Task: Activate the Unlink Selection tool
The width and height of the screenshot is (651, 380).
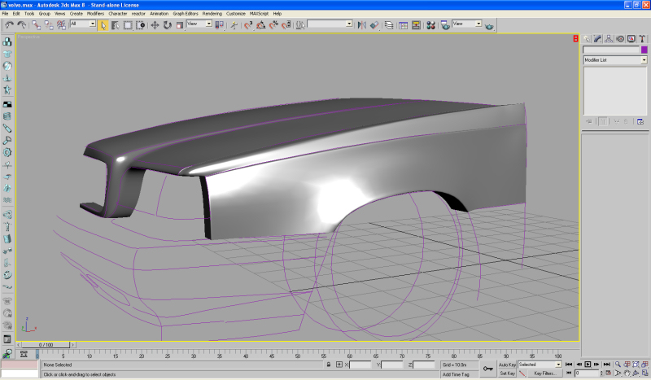Action: point(49,25)
